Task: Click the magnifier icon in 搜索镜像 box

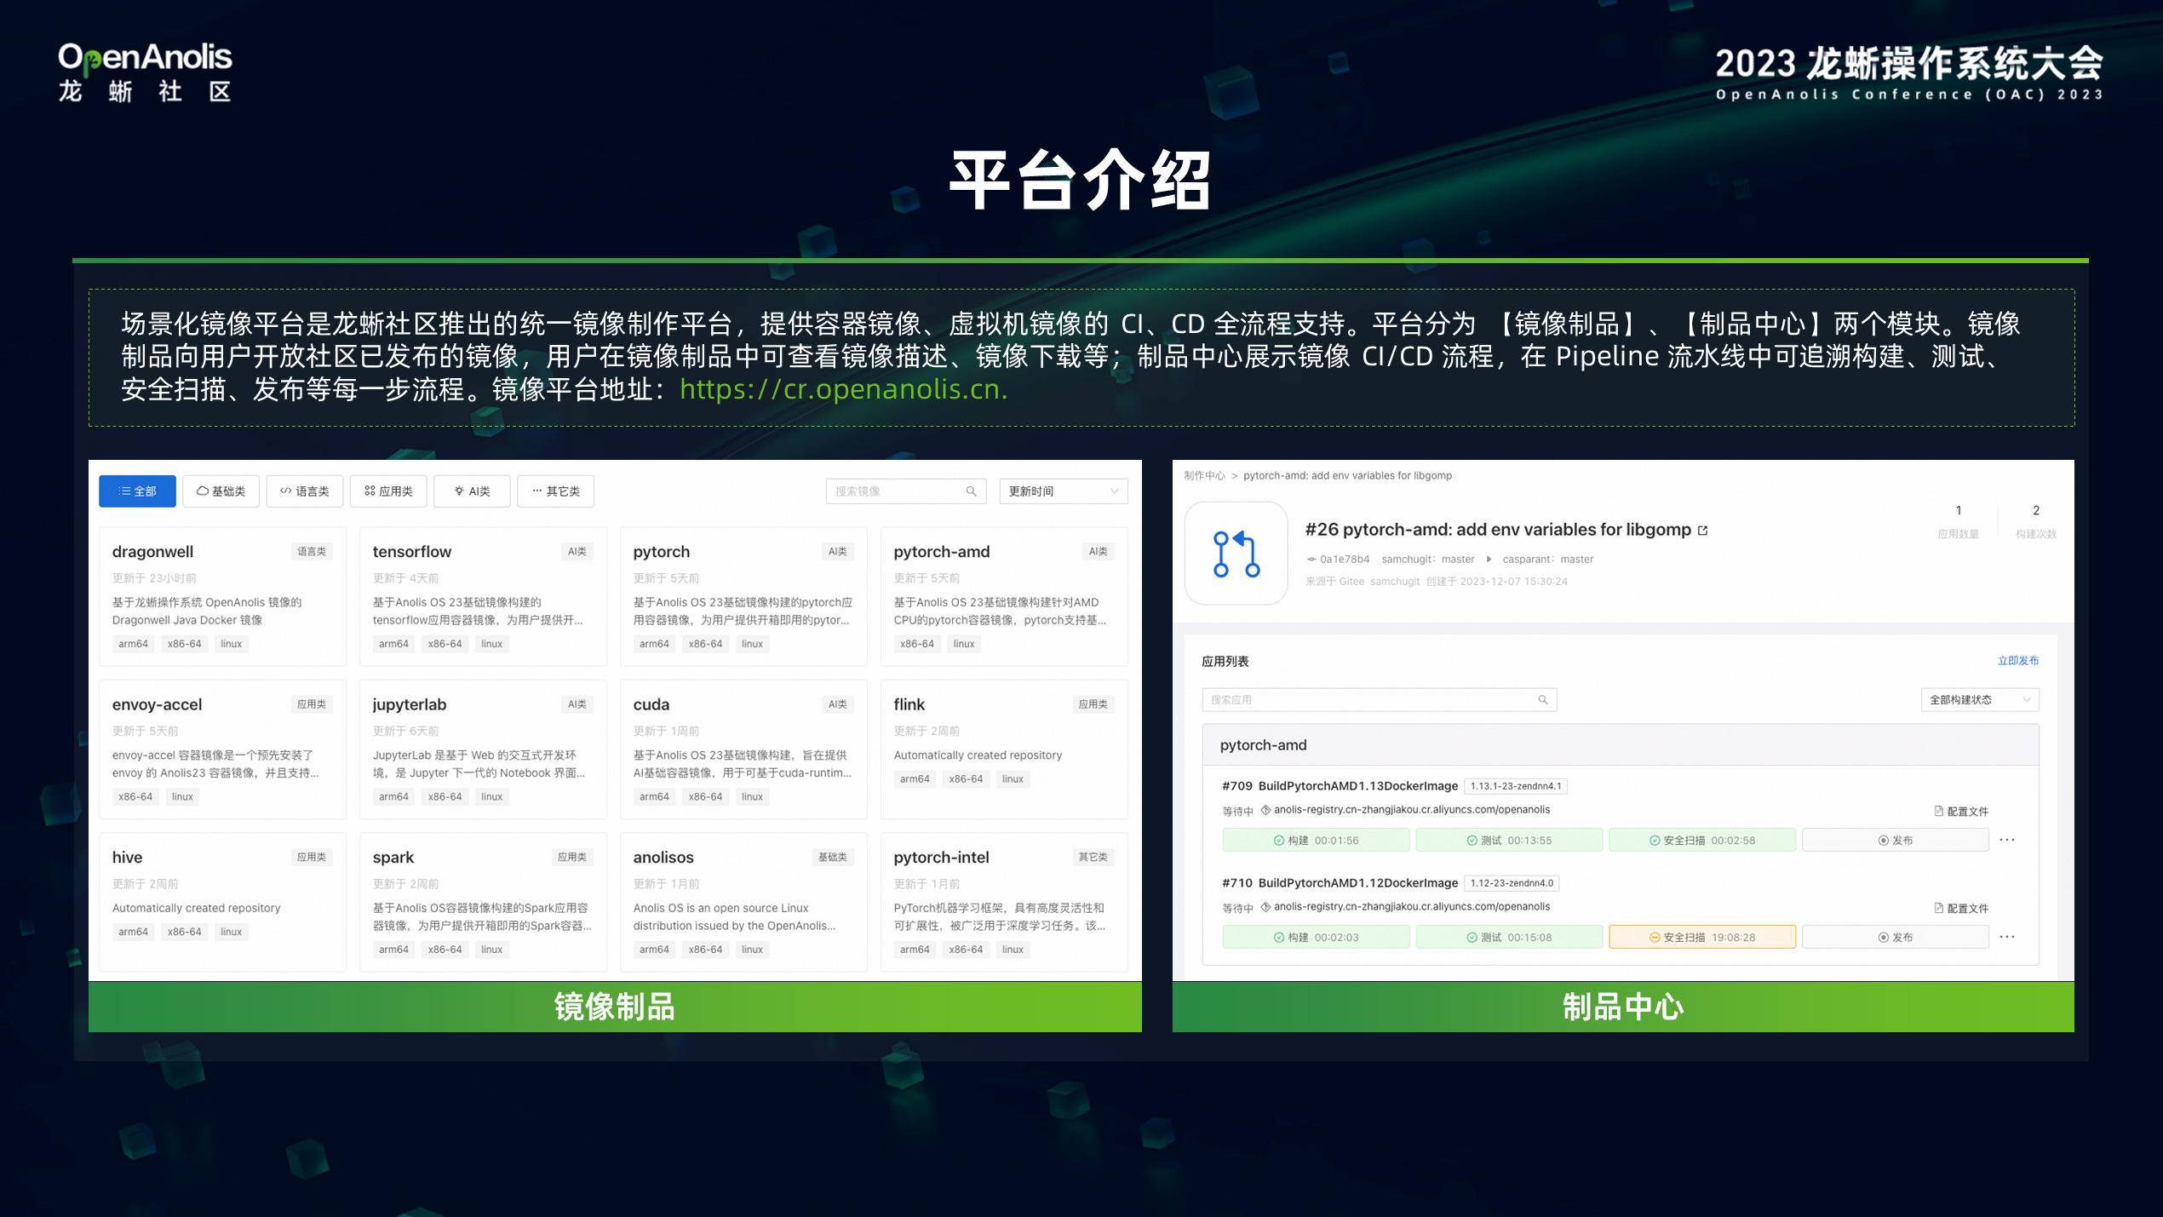Action: point(971,491)
